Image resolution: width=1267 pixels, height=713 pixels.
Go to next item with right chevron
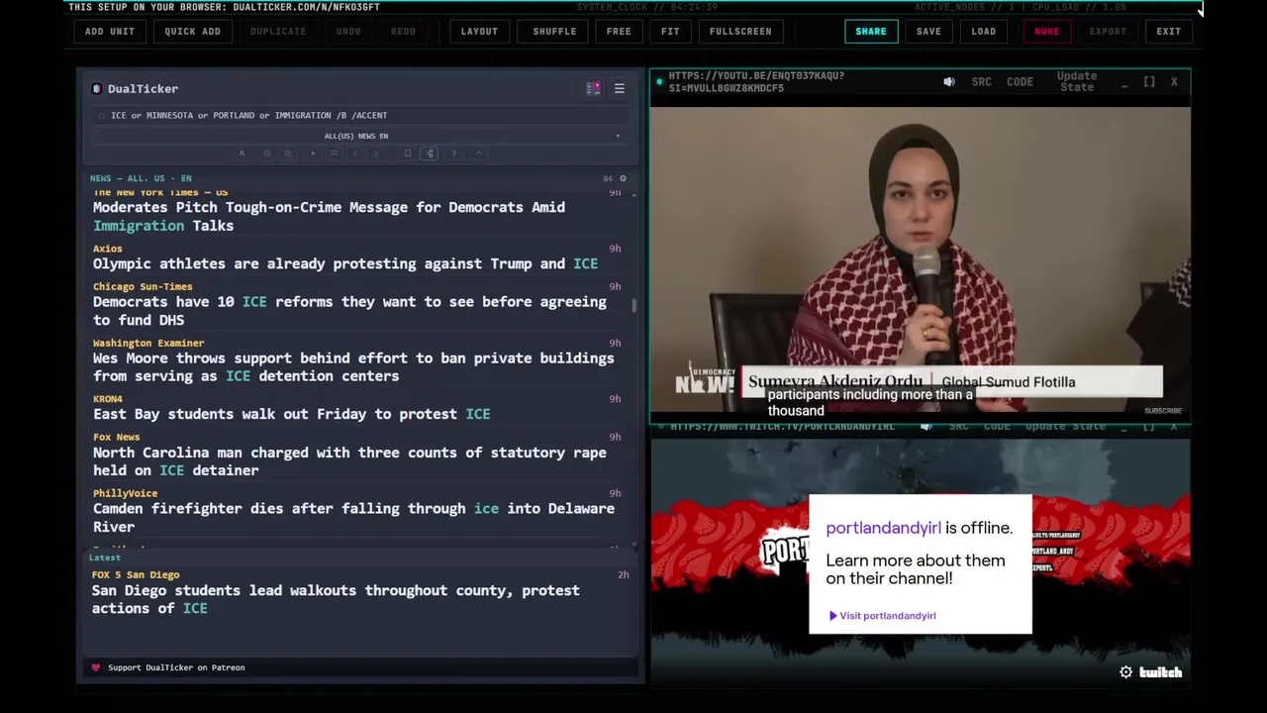(376, 153)
